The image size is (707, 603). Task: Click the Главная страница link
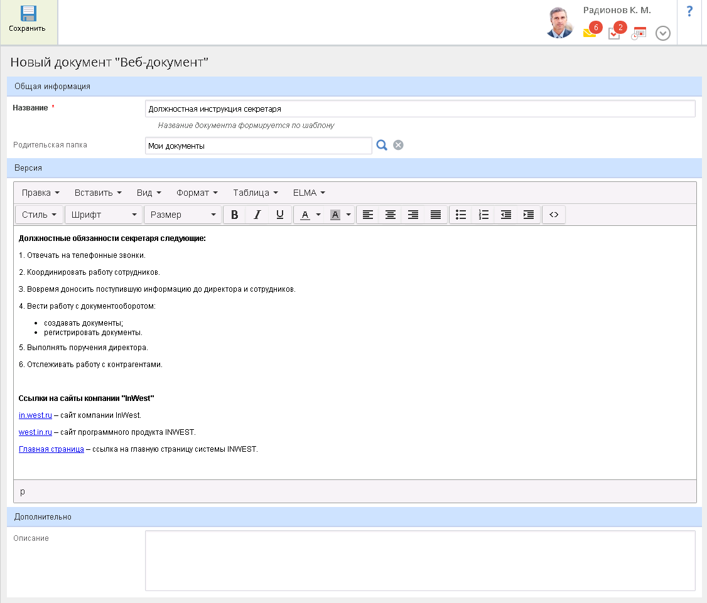click(51, 449)
